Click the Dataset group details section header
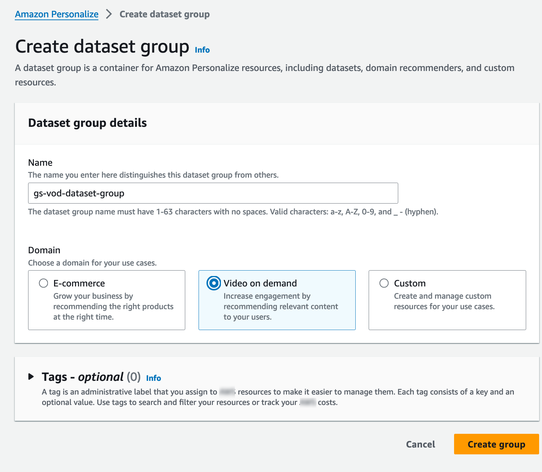 [x=87, y=123]
